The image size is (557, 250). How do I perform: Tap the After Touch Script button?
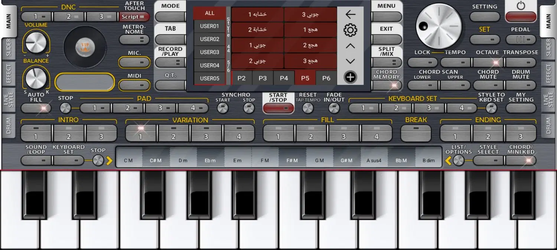[134, 17]
